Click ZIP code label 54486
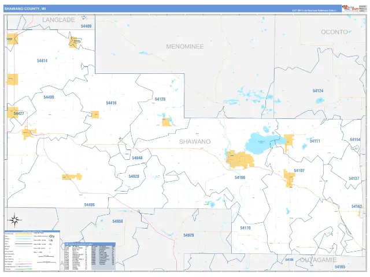 (x=90, y=205)
